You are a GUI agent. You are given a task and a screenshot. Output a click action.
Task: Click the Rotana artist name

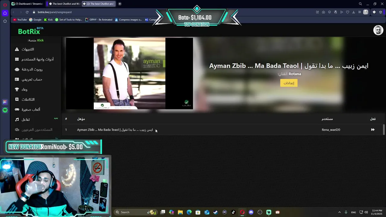pos(295,74)
